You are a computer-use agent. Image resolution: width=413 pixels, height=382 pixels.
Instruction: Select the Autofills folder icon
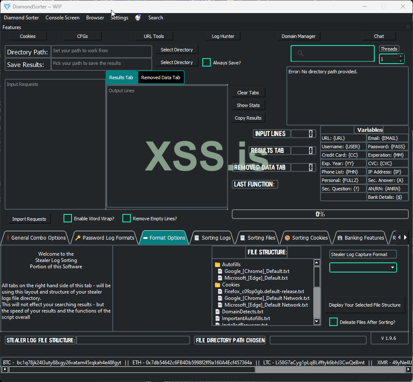click(x=217, y=264)
